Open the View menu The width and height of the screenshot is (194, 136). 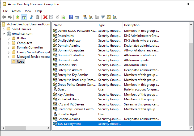coord(28,11)
